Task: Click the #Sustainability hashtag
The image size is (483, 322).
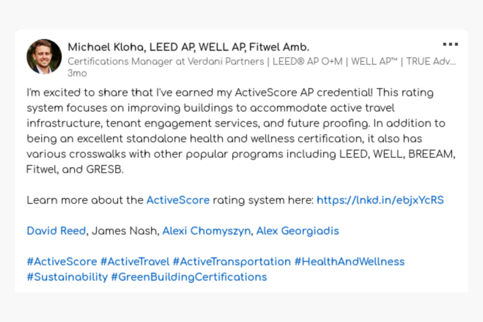Action: pyautogui.click(x=67, y=277)
